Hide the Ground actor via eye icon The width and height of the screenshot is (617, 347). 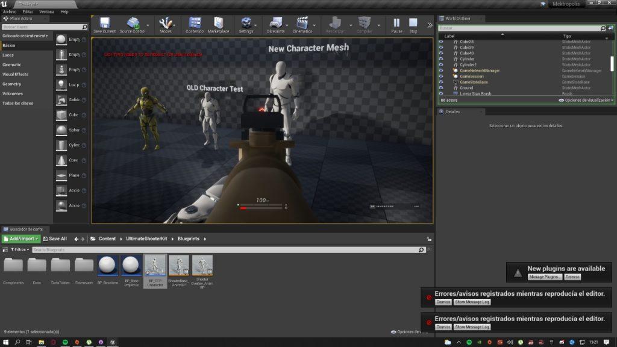[x=440, y=88]
